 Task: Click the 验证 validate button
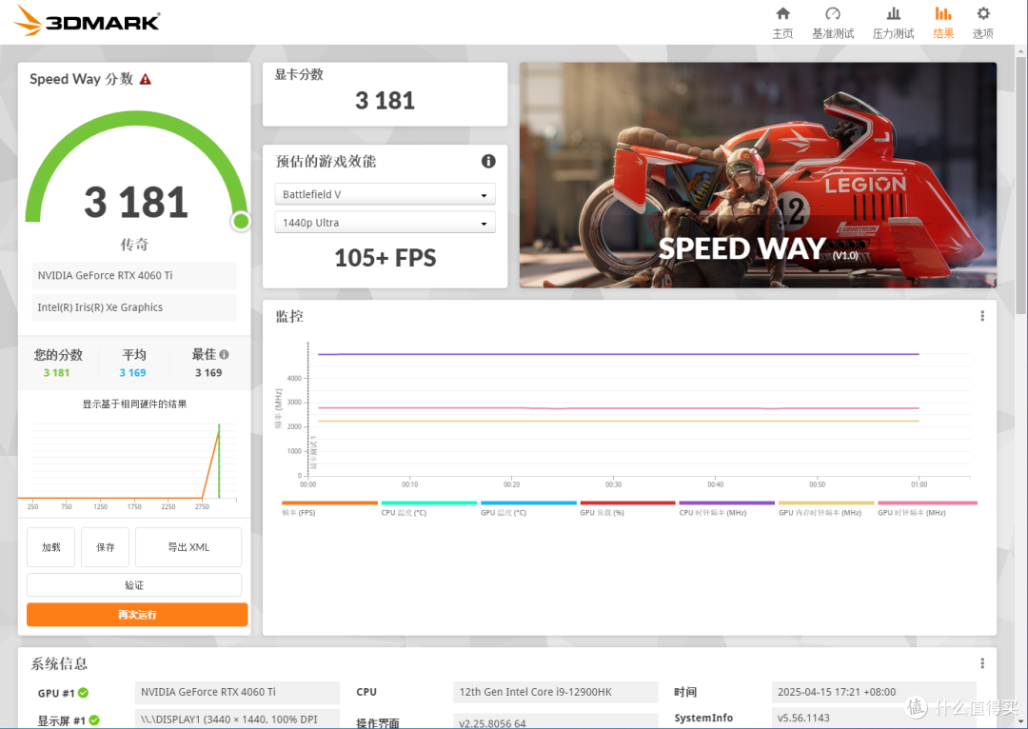coord(134,584)
